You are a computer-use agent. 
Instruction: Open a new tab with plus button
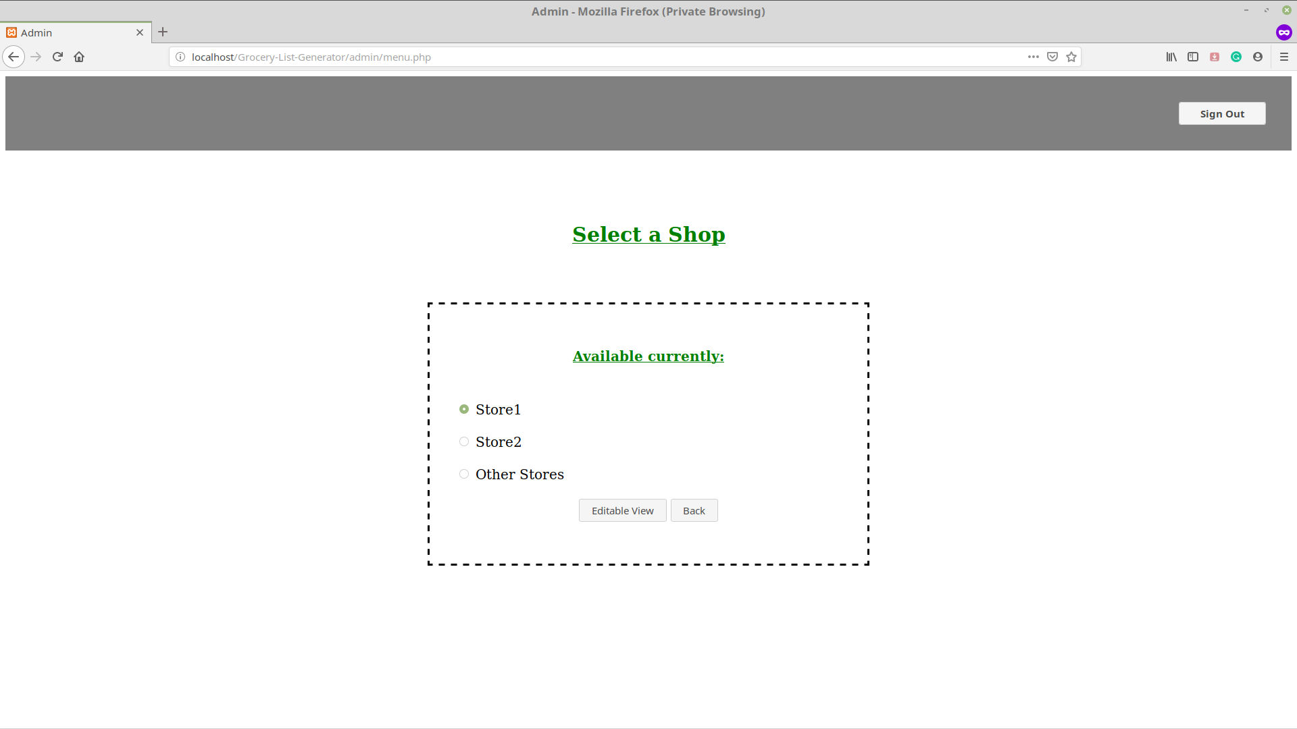[163, 32]
